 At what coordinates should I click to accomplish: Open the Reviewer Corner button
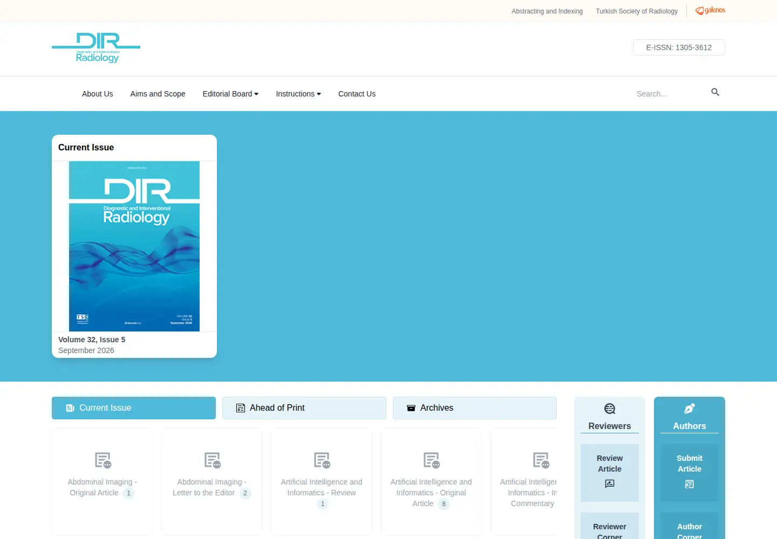click(x=610, y=526)
